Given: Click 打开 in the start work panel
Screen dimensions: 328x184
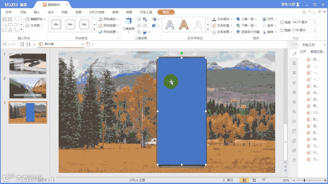Looking at the screenshot, I should pyautogui.click(x=303, y=52).
